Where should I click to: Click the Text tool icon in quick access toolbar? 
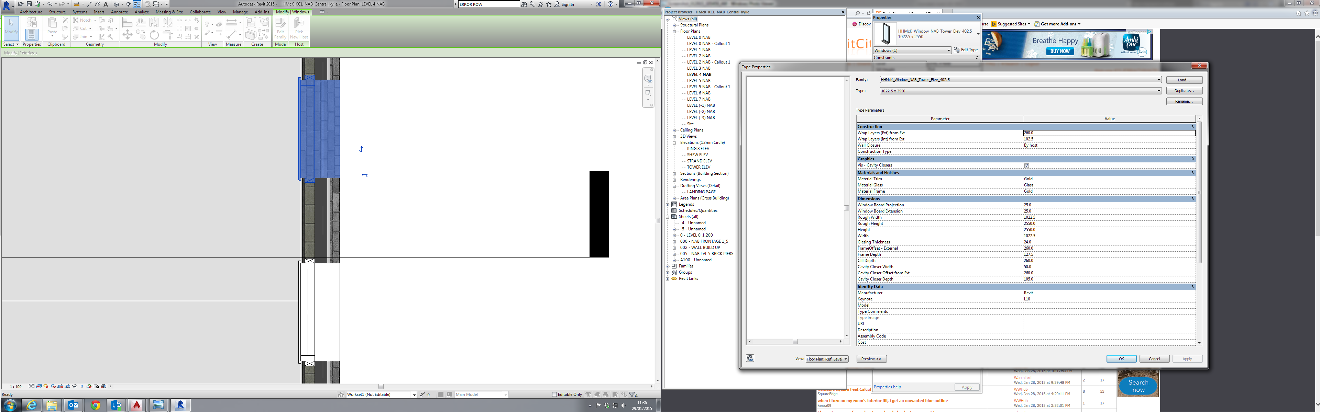106,4
